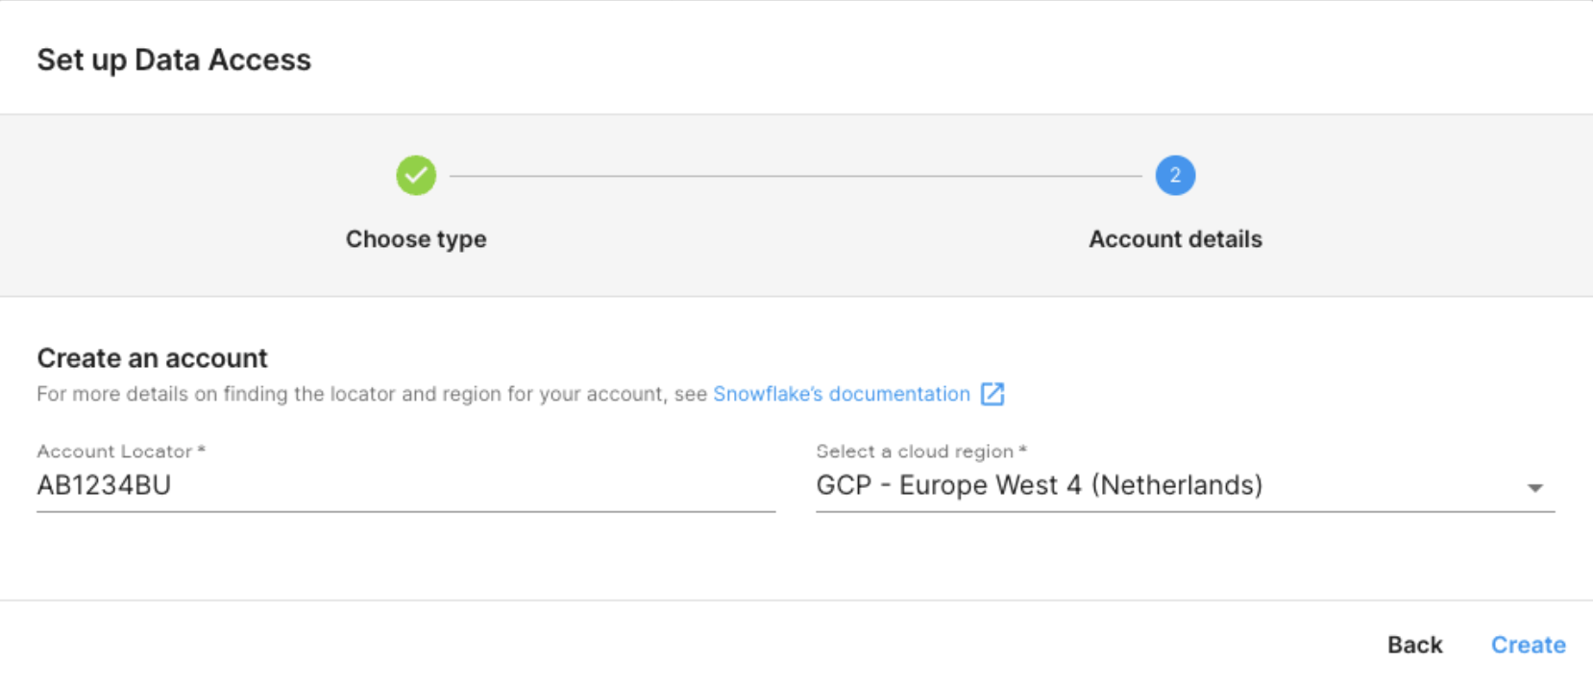Click the green checkmark step icon

(416, 176)
